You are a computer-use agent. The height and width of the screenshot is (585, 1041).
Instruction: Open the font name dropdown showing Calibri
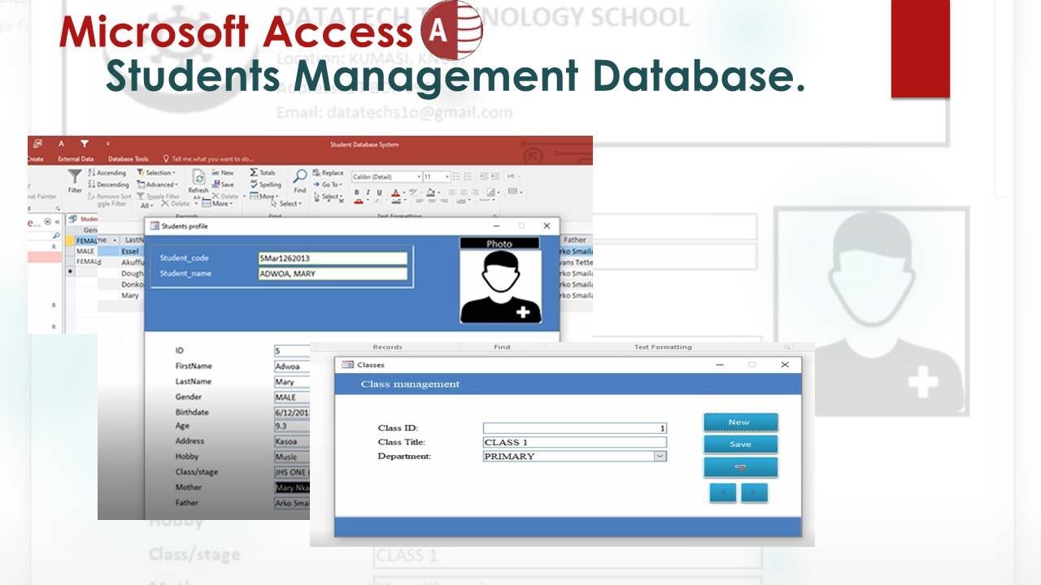[x=419, y=176]
